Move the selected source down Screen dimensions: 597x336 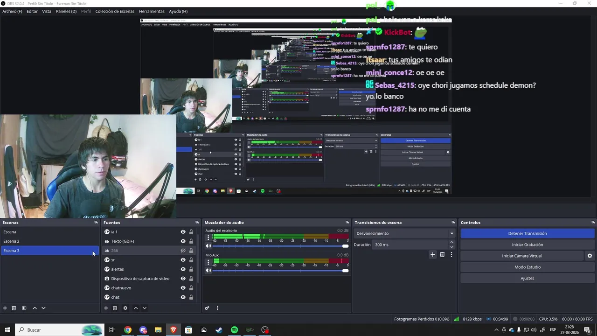pyautogui.click(x=145, y=308)
